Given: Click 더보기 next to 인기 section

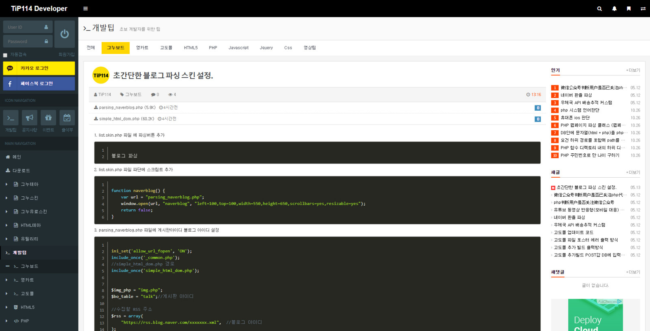Looking at the screenshot, I should (x=633, y=71).
